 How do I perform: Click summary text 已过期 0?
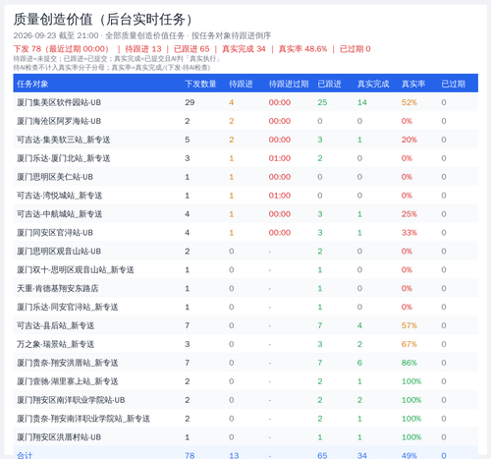coord(355,49)
